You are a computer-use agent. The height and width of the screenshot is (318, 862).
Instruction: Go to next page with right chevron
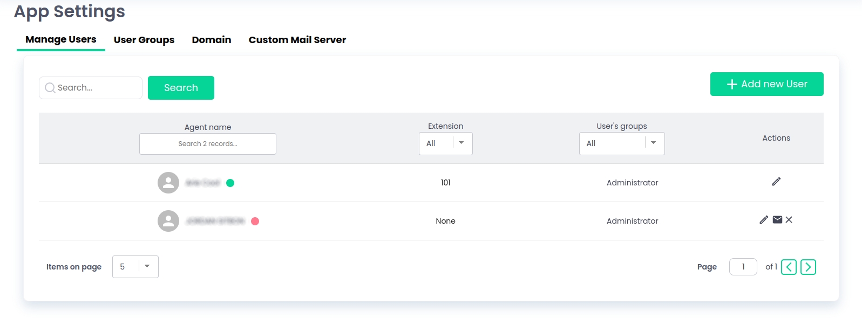coord(808,267)
